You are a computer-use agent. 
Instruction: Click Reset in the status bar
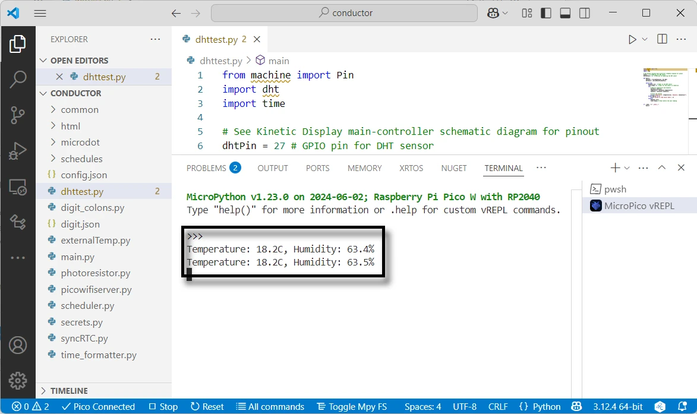[207, 406]
